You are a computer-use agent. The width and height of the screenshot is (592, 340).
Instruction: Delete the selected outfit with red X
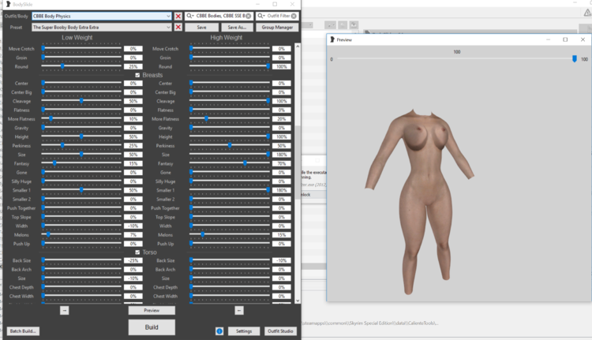178,17
